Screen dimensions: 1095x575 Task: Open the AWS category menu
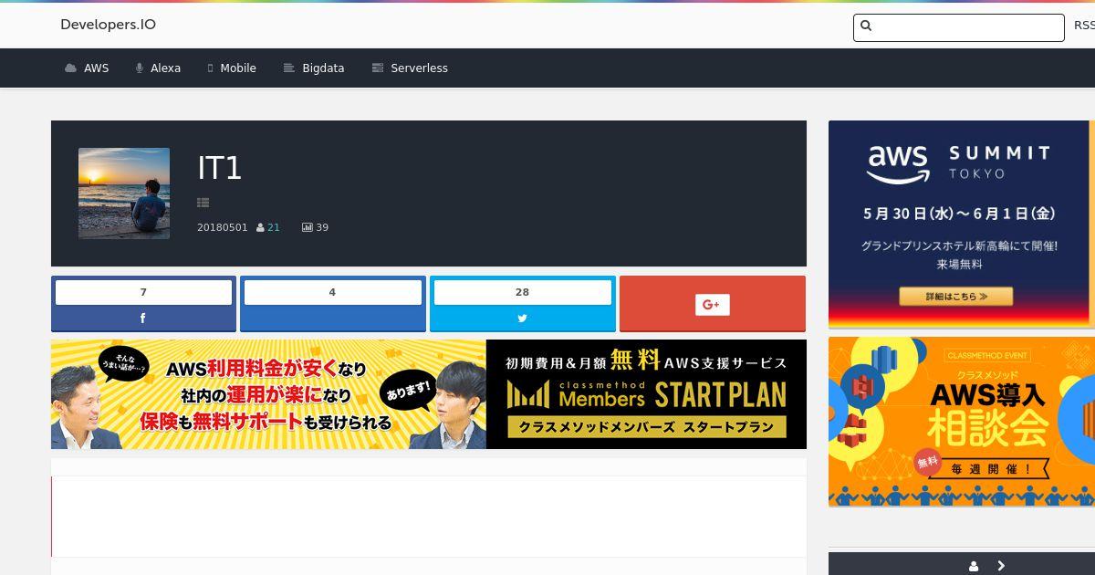87,68
